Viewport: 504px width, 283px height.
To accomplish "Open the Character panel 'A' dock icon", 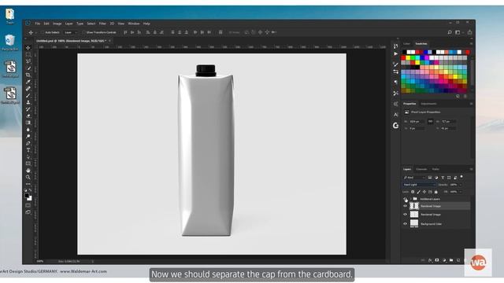I will point(395,115).
